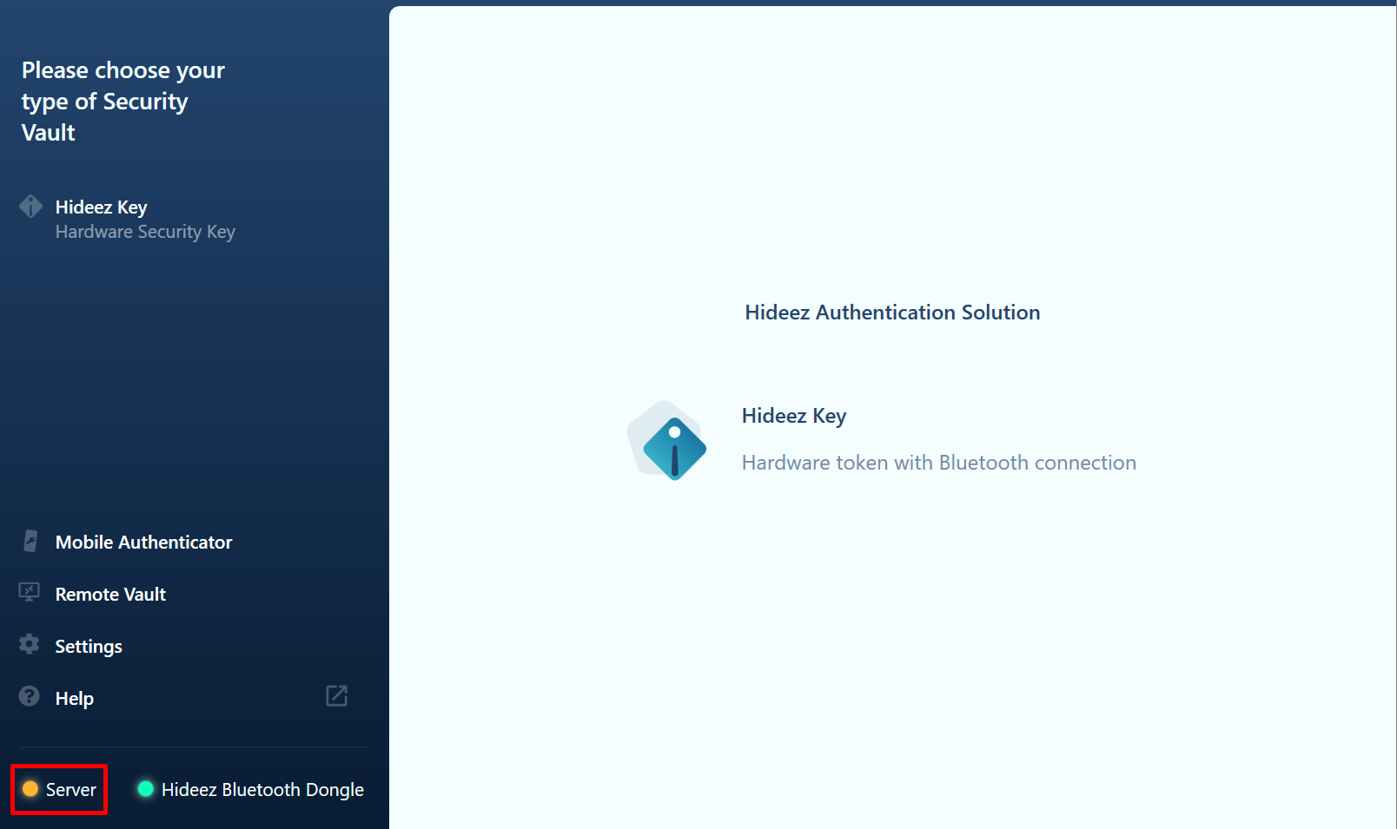Click the Hideez Bluetooth Dongle label

[x=262, y=790]
